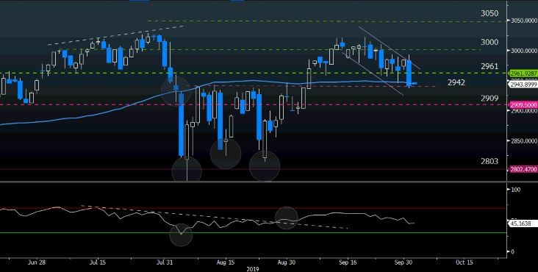
Task: Click the white 2943.8999 last price tag
Action: (x=523, y=85)
